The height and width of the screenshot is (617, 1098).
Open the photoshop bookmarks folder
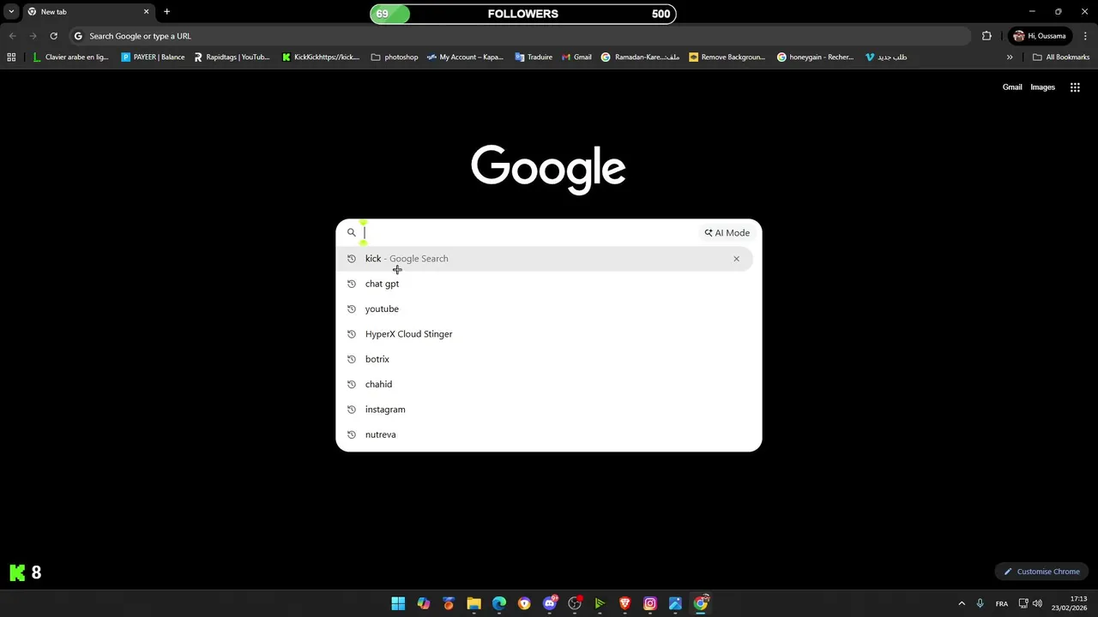tap(395, 57)
